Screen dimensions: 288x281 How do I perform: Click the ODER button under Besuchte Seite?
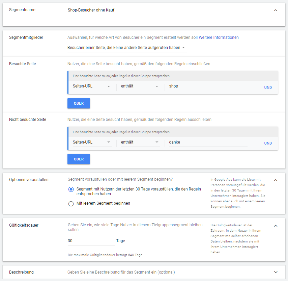pos(79,103)
